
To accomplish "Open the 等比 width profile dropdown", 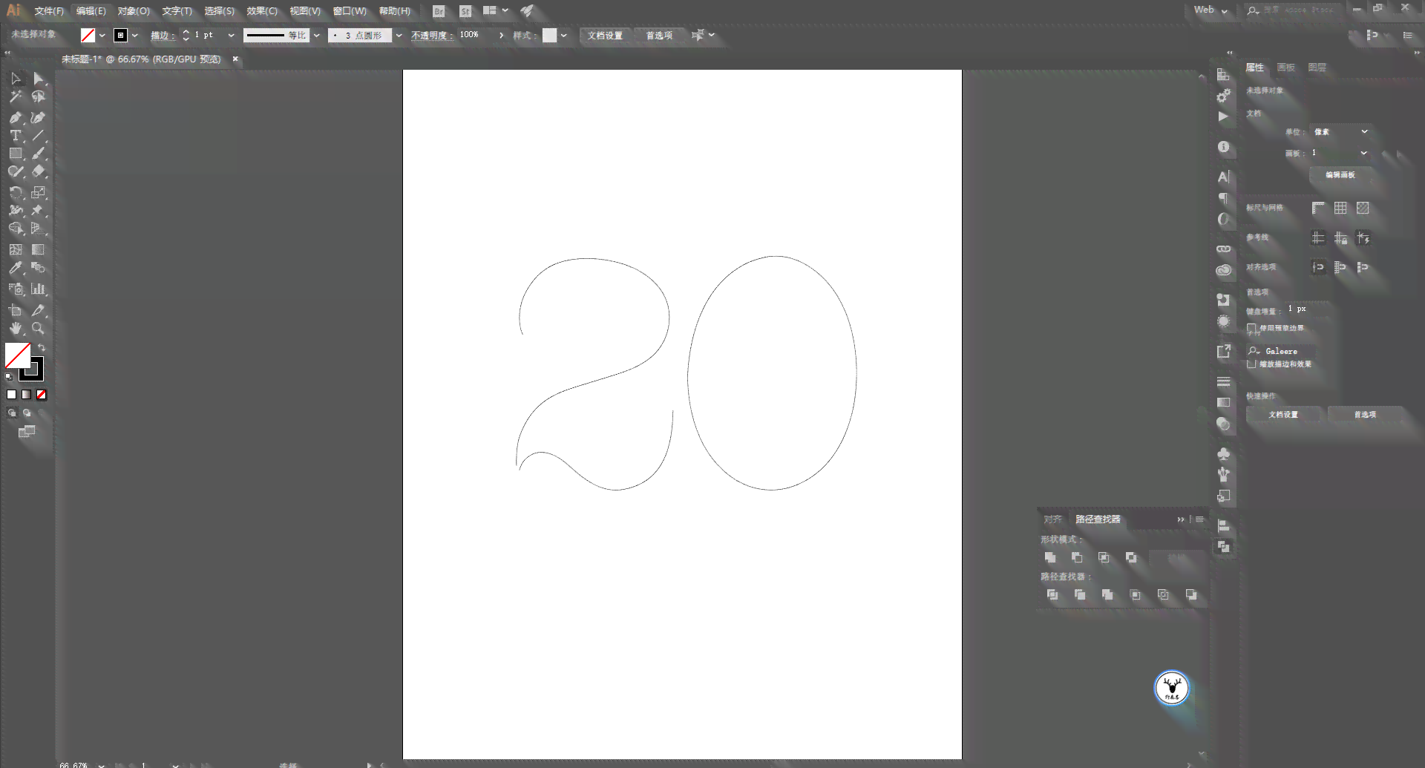I will pos(316,35).
